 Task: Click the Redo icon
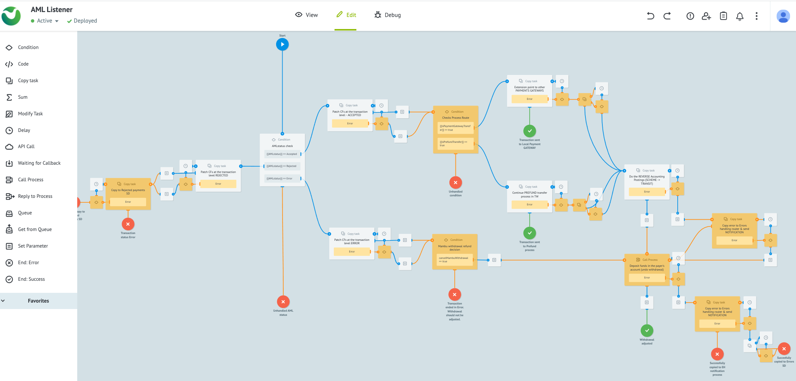coord(667,16)
